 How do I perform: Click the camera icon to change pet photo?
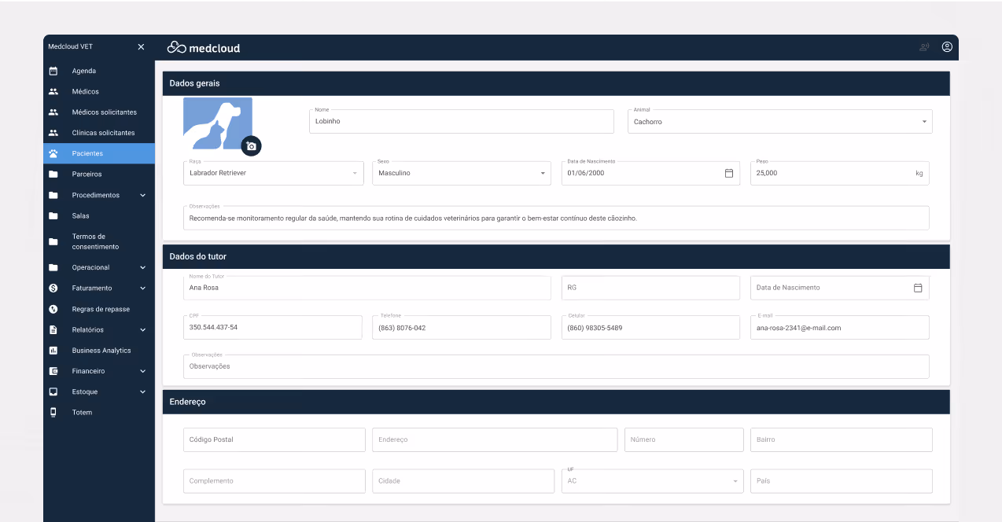251,145
